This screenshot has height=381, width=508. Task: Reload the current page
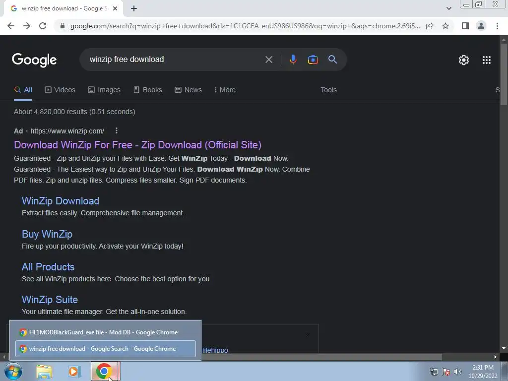43,26
